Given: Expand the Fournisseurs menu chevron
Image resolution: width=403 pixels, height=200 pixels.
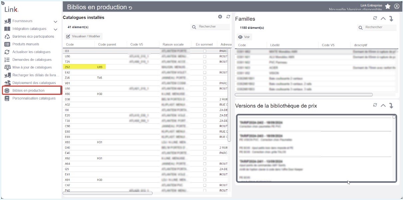Looking at the screenshot, I should (x=56, y=22).
